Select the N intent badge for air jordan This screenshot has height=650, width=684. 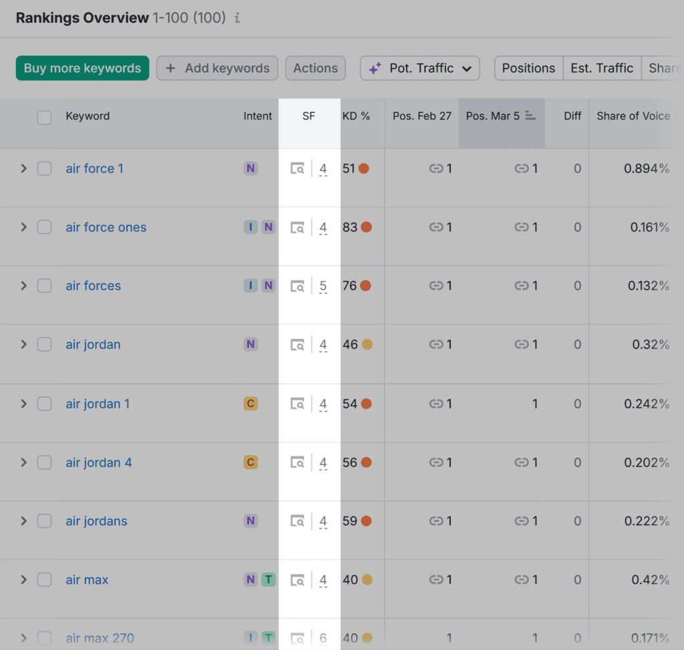click(250, 344)
